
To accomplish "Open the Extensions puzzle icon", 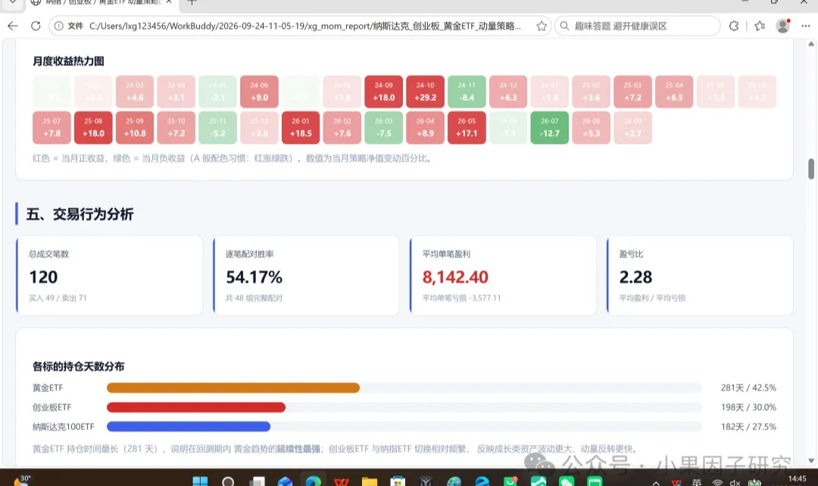I will click(x=734, y=26).
